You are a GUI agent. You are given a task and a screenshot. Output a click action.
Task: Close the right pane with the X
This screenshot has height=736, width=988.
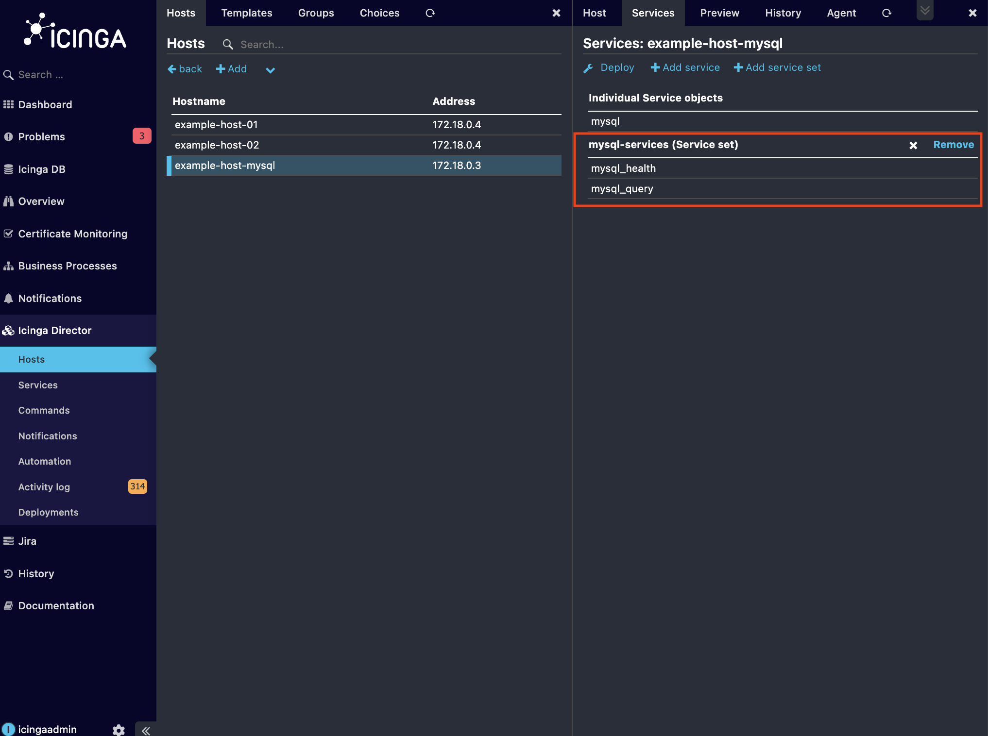[972, 13]
